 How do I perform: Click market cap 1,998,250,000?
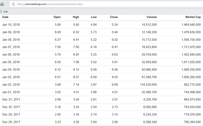point(191,70)
